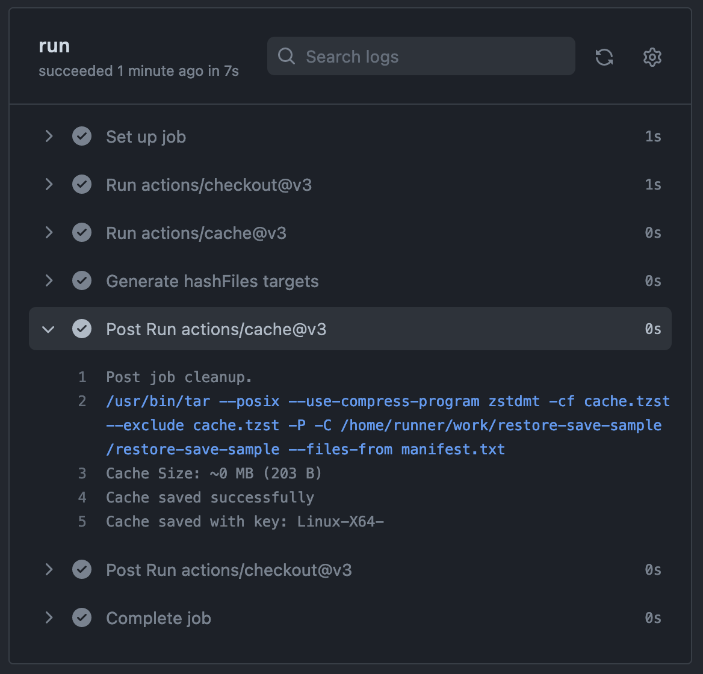The image size is (703, 674).
Task: Click log line number 2
Action: (x=82, y=401)
